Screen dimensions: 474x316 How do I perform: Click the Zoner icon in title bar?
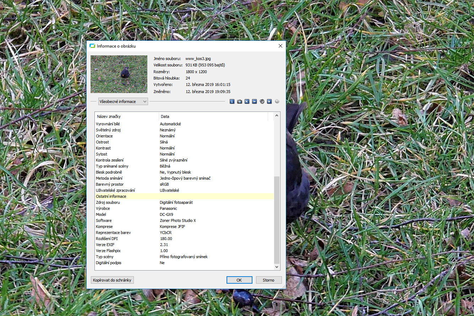click(92, 46)
